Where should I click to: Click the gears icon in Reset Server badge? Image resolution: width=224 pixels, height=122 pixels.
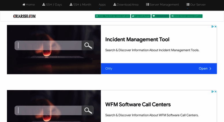(x=172, y=16)
